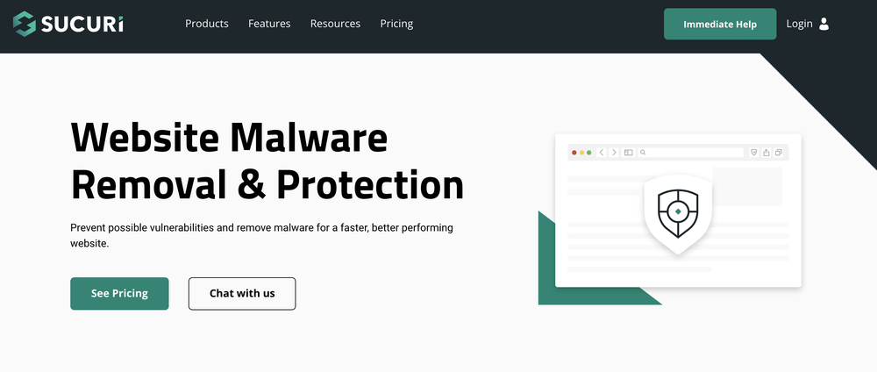Open the Resources menu
The width and height of the screenshot is (877, 372).
335,24
